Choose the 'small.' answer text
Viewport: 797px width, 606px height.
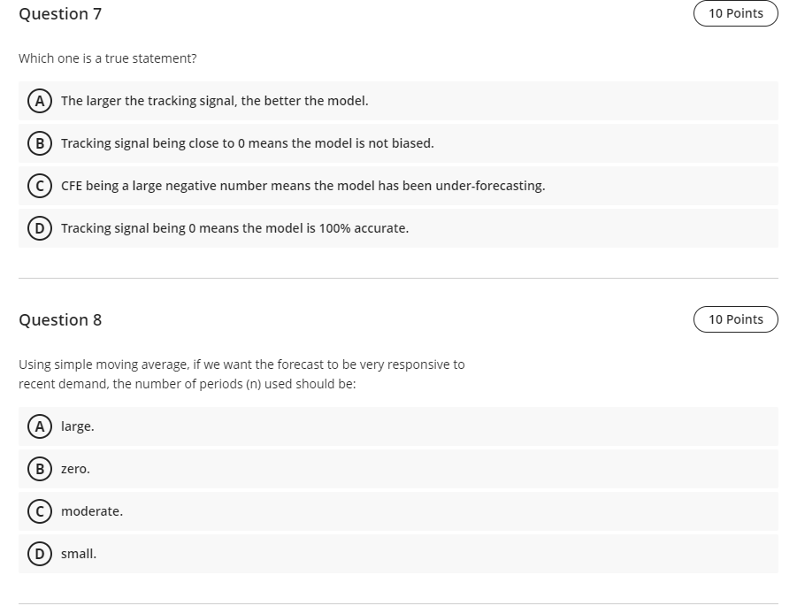(x=78, y=554)
